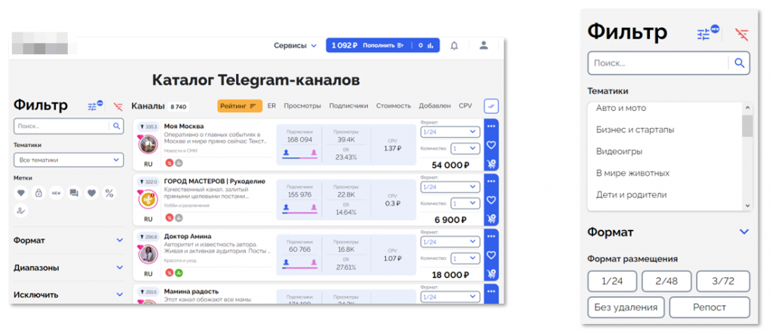This screenshot has width=772, height=333.
Task: Click the topics list scrollbar thumb
Action: tap(747, 126)
